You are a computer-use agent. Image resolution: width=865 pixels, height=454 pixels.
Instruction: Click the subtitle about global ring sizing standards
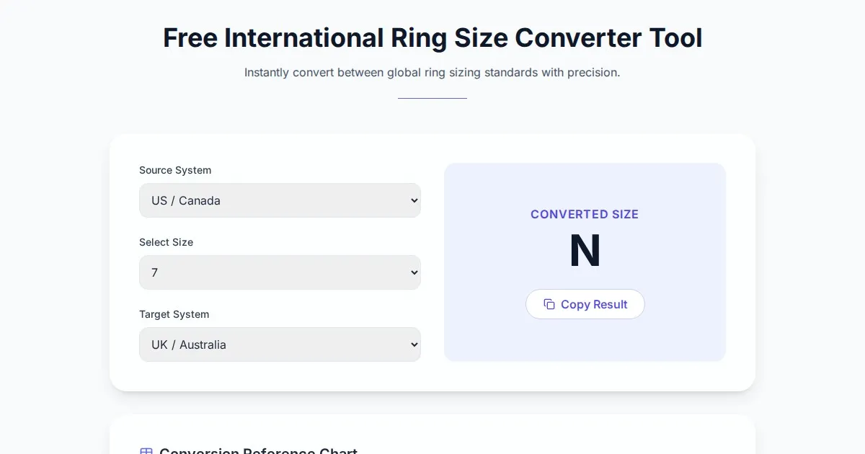point(432,72)
